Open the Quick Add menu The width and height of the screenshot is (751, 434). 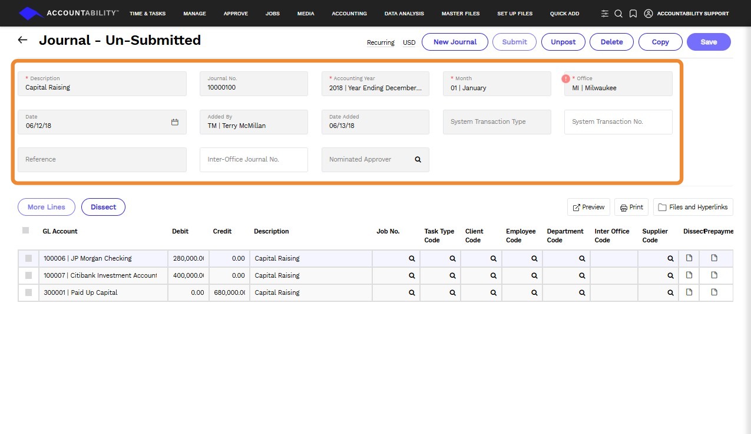[x=564, y=14]
